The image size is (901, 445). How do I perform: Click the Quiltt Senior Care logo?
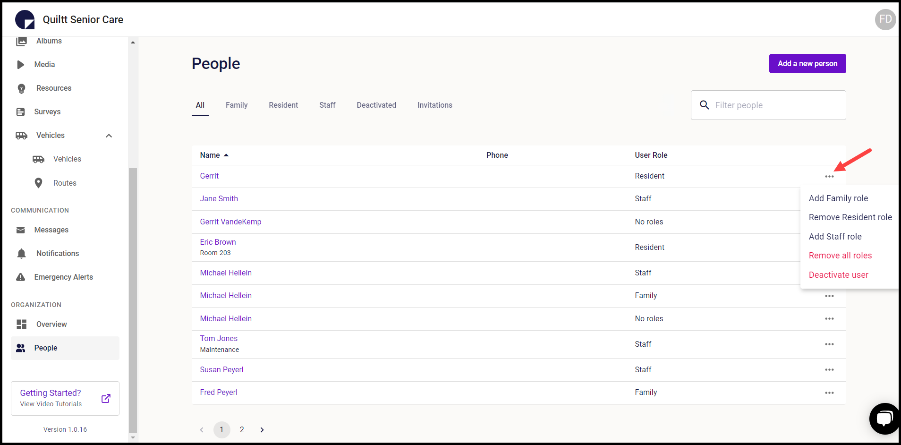25,20
